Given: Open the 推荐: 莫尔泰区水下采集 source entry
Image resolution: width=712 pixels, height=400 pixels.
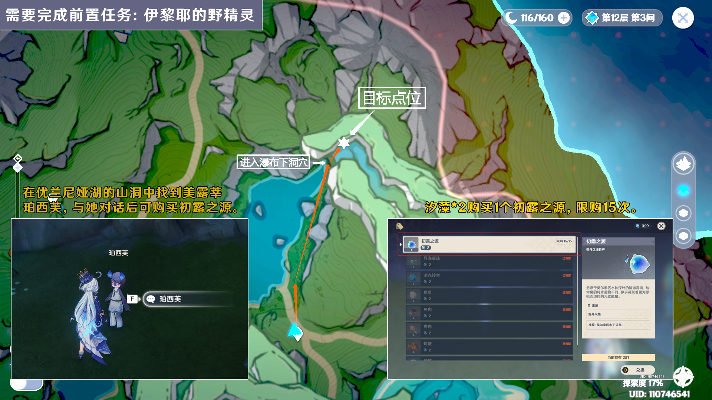Looking at the screenshot, I should pyautogui.click(x=618, y=325).
